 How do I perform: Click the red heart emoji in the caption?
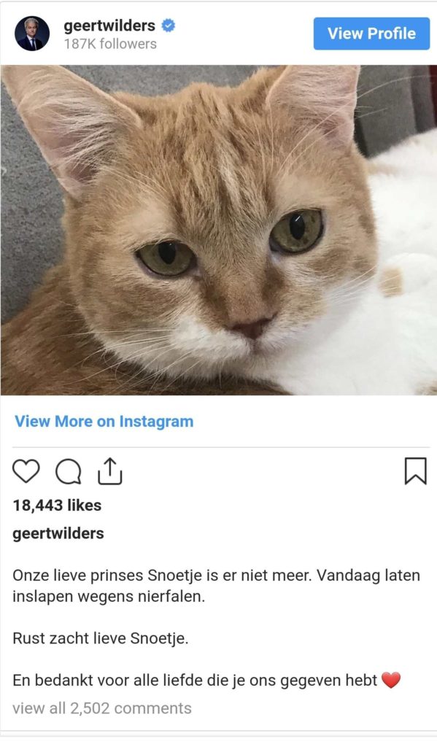[x=391, y=680]
